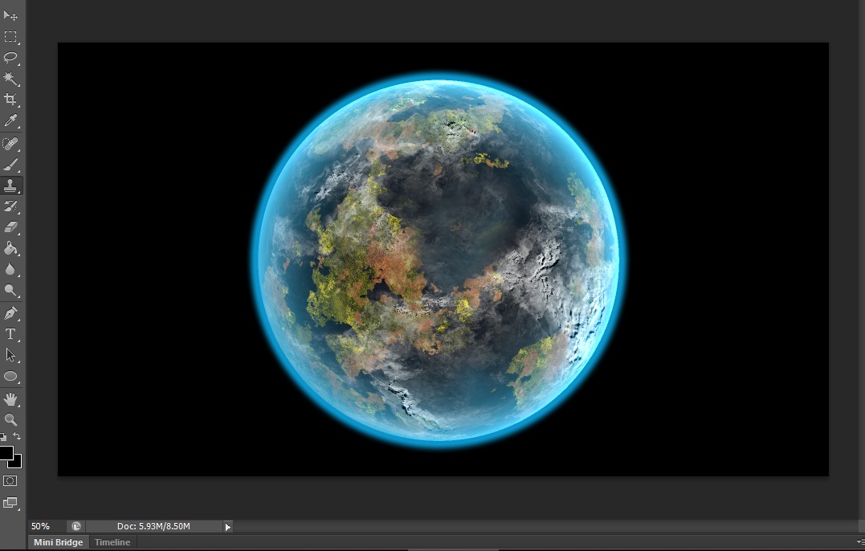This screenshot has height=551, width=865.
Task: Select the Pen tool
Action: [x=10, y=313]
